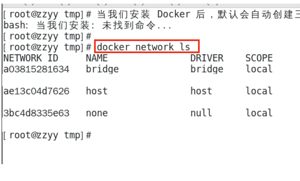300x181 pixels.
Task: Click the "none" network name
Action: [x=97, y=113]
